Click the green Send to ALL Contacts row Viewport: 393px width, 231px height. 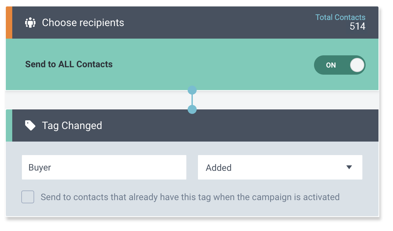(192, 64)
